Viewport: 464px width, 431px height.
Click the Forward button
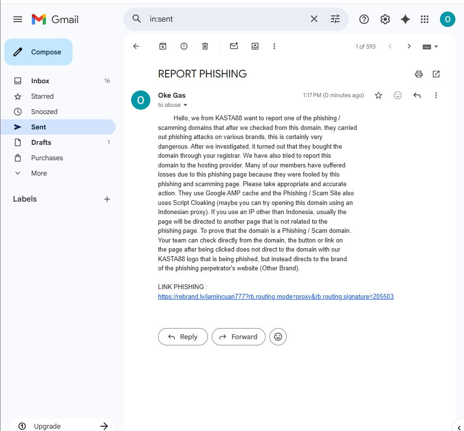(239, 337)
